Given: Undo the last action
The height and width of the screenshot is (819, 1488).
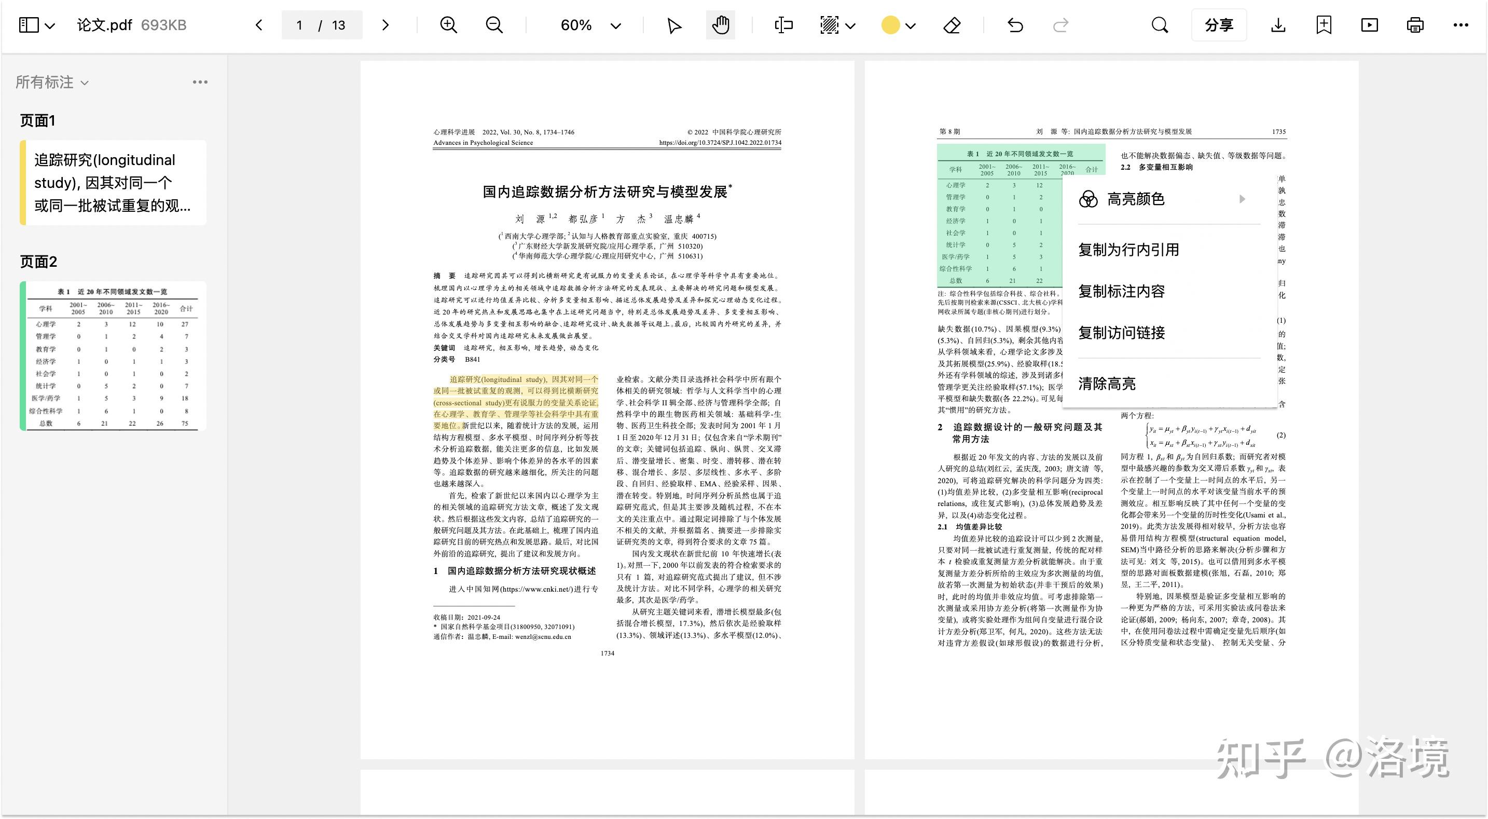Looking at the screenshot, I should tap(1015, 25).
